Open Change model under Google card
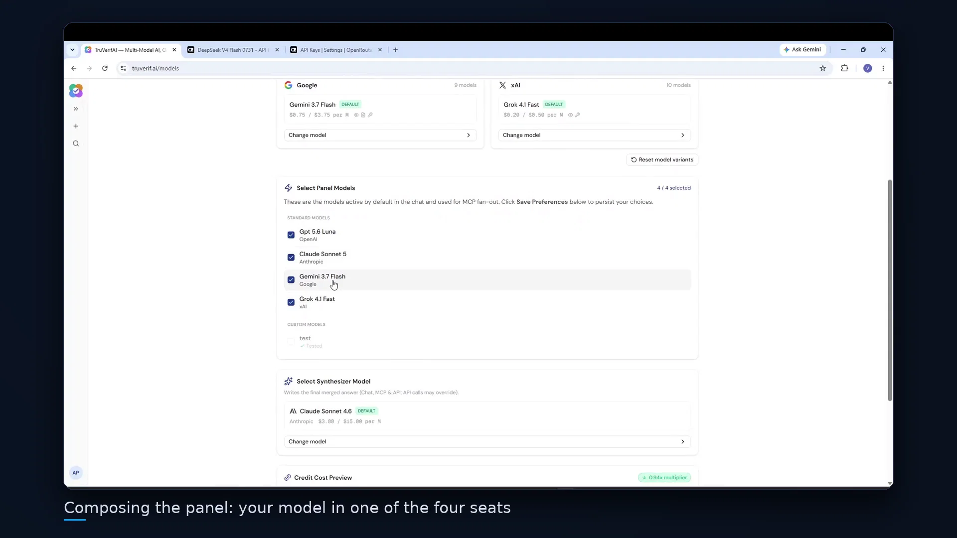Image resolution: width=957 pixels, height=538 pixels. click(380, 135)
